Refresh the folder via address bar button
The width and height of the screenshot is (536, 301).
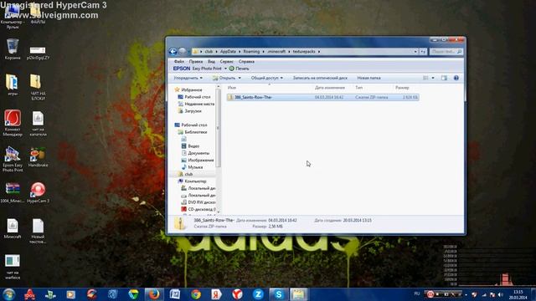[x=423, y=52]
